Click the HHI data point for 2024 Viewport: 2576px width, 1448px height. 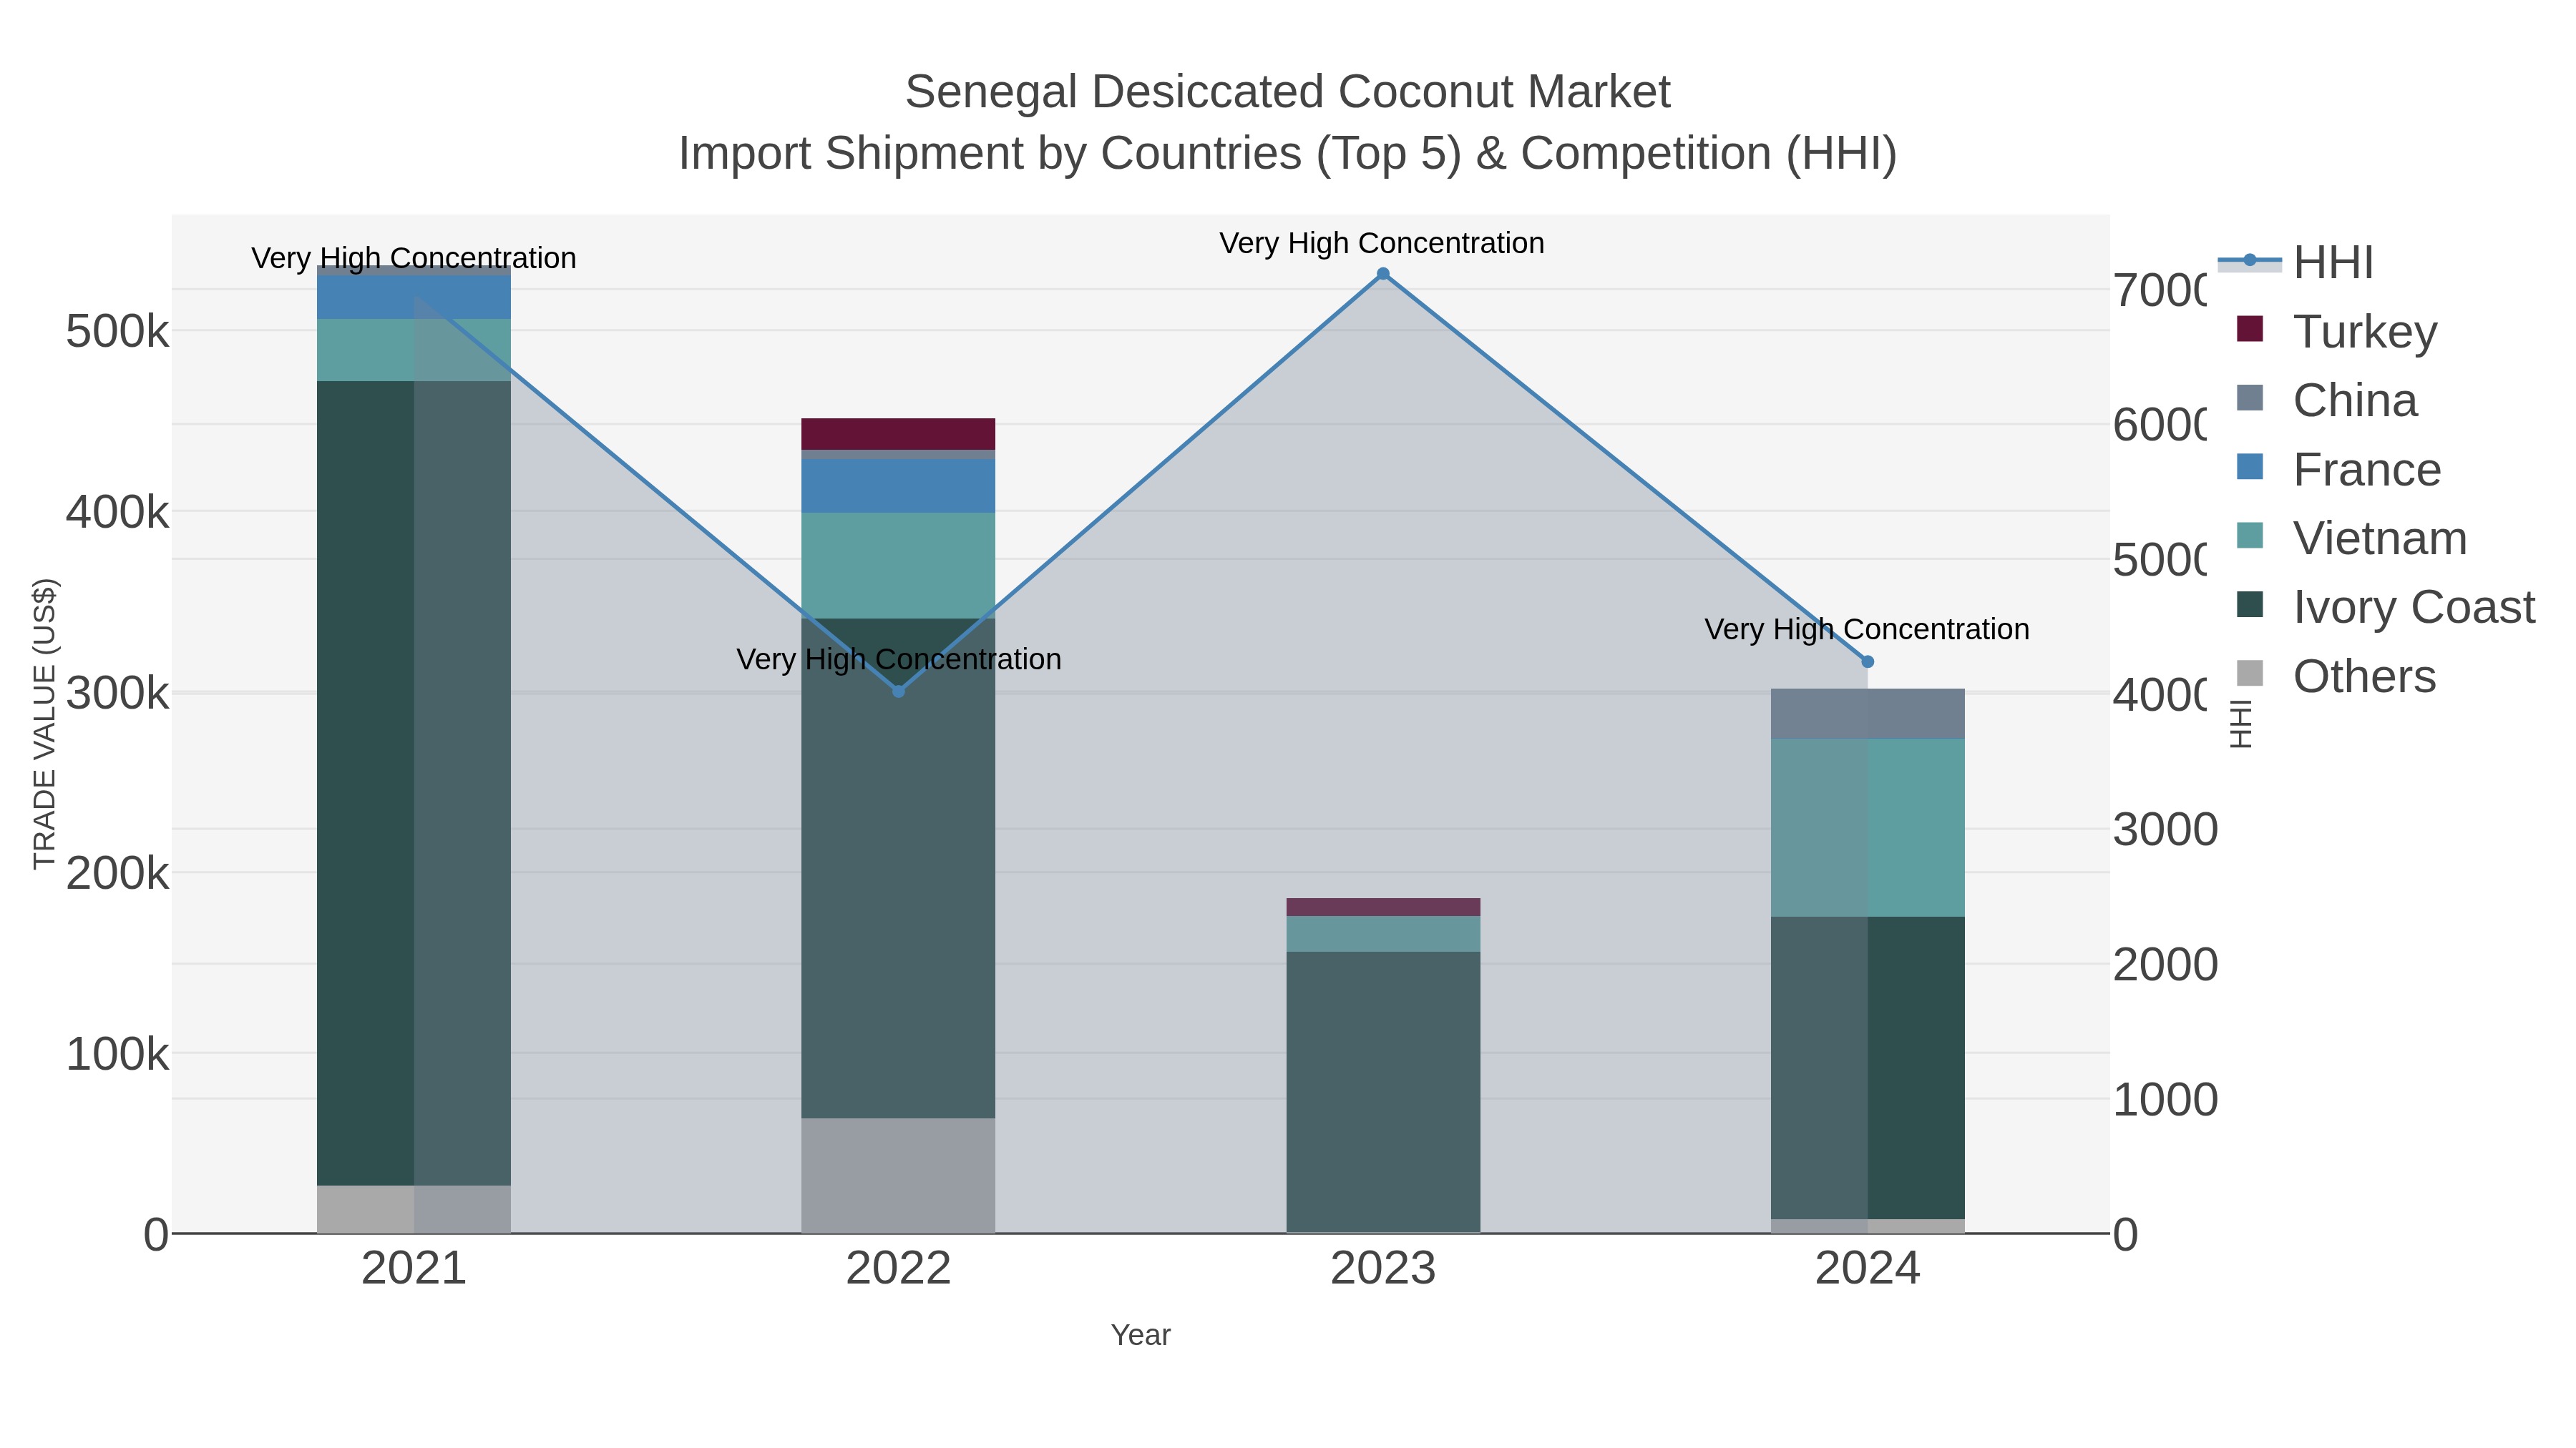(x=1867, y=661)
